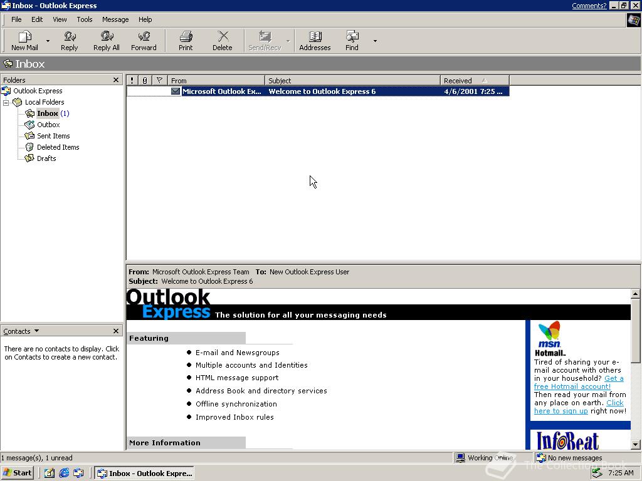Delete the selected message
This screenshot has width=642, height=481.
[x=223, y=41]
